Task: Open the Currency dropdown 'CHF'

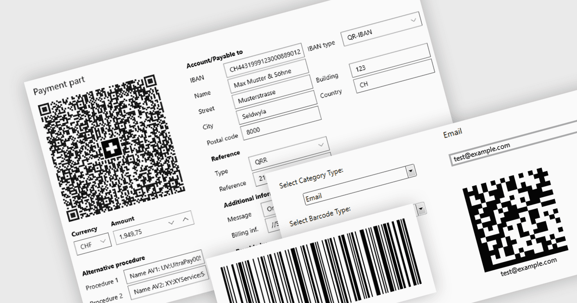Action: (x=93, y=243)
